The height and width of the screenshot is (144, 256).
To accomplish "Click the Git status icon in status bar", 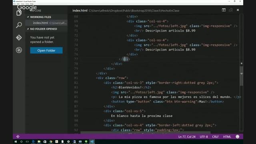I will coord(18,136).
